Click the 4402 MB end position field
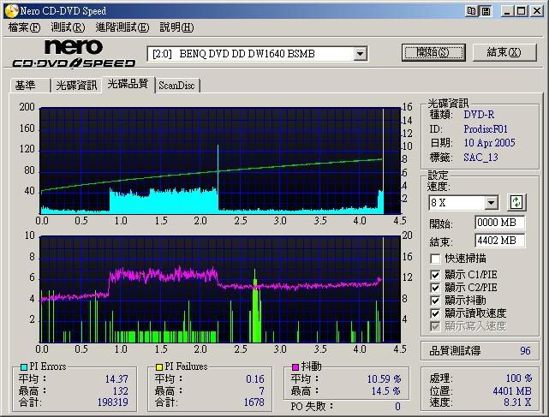Image resolution: width=549 pixels, height=417 pixels. click(x=499, y=241)
